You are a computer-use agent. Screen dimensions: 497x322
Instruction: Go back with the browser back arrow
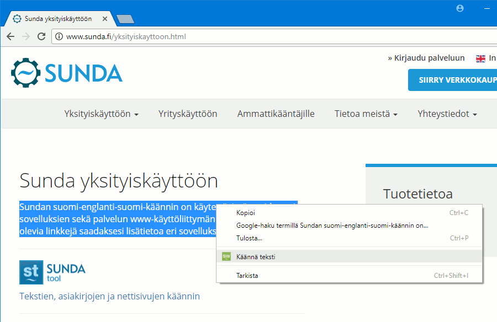point(10,36)
